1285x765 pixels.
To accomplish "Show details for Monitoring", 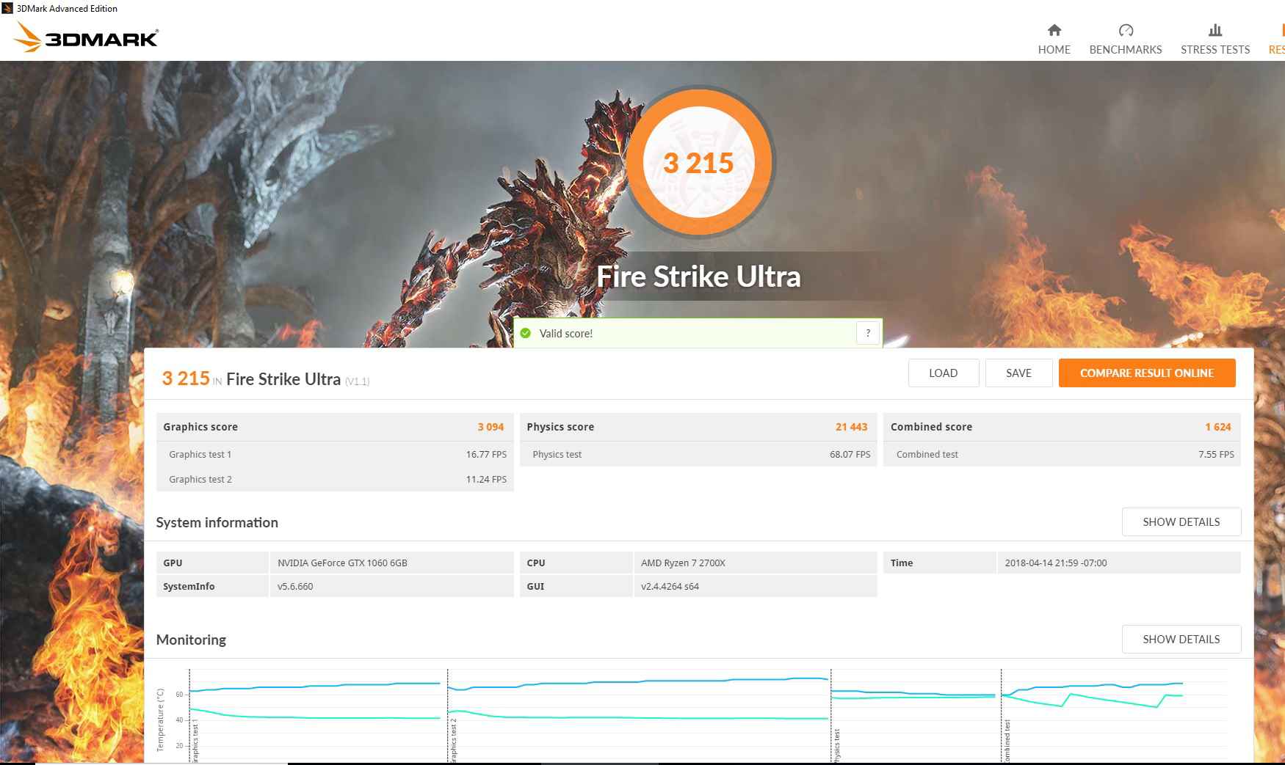I will pos(1181,639).
